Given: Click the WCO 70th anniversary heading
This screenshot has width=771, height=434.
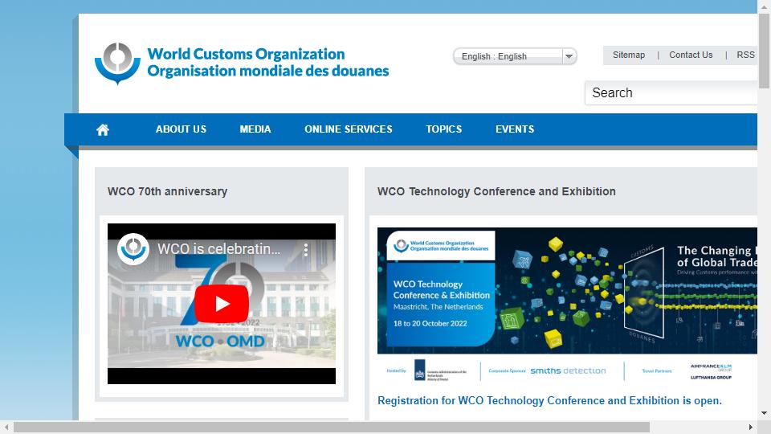Looking at the screenshot, I should point(167,191).
